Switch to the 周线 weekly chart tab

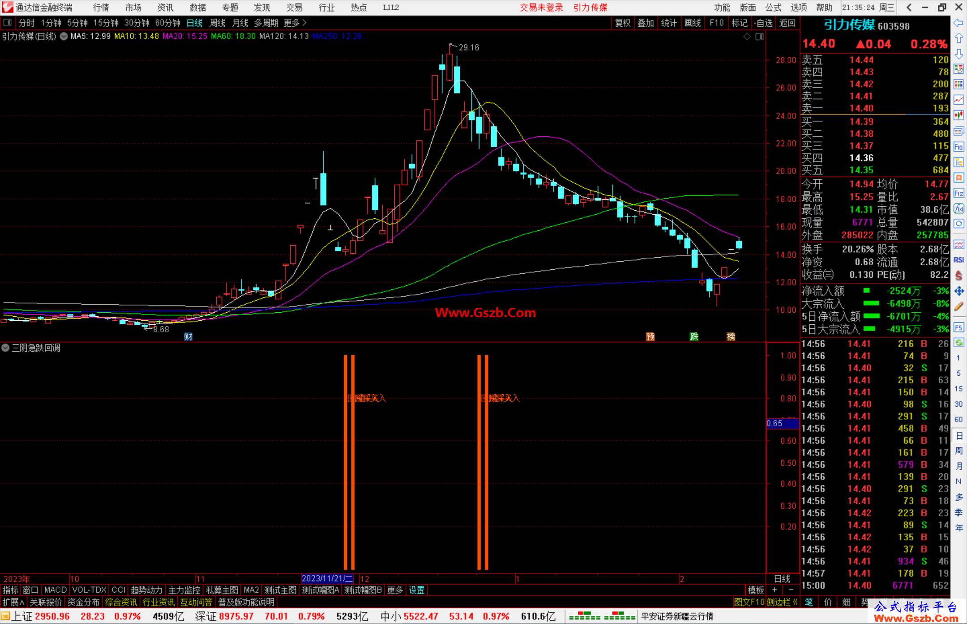(218, 23)
